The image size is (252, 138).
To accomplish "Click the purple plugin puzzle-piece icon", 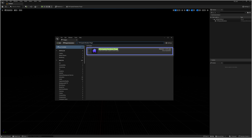I will (95, 51).
